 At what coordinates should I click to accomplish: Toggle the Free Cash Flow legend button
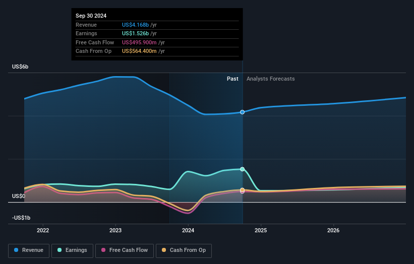click(x=125, y=250)
